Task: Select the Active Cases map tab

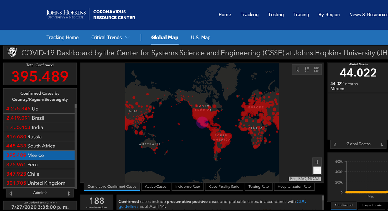Action: [156, 186]
